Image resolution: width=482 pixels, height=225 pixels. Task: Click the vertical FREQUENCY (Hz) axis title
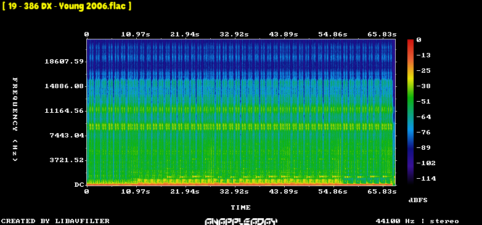point(15,119)
